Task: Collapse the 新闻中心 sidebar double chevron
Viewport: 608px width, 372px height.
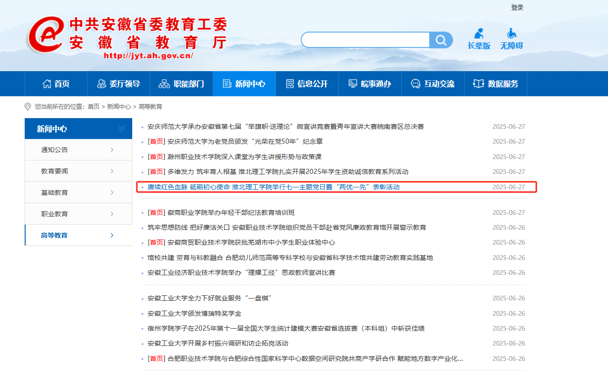Action: [121, 129]
